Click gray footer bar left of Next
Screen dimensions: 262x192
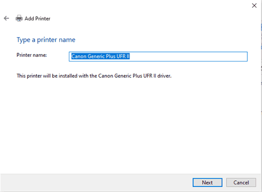[95, 182]
